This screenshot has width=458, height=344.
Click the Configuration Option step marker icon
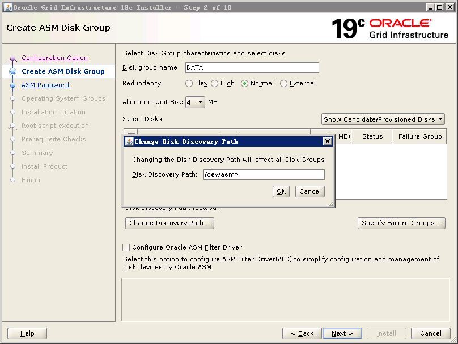point(12,59)
